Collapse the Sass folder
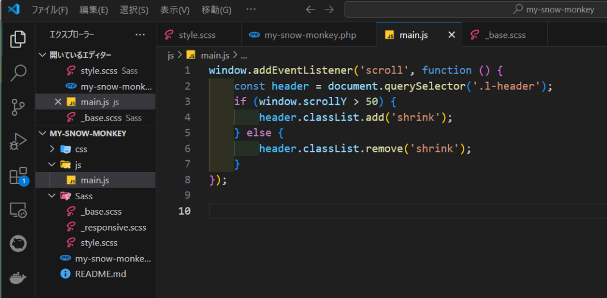The image size is (607, 298). coord(95,196)
